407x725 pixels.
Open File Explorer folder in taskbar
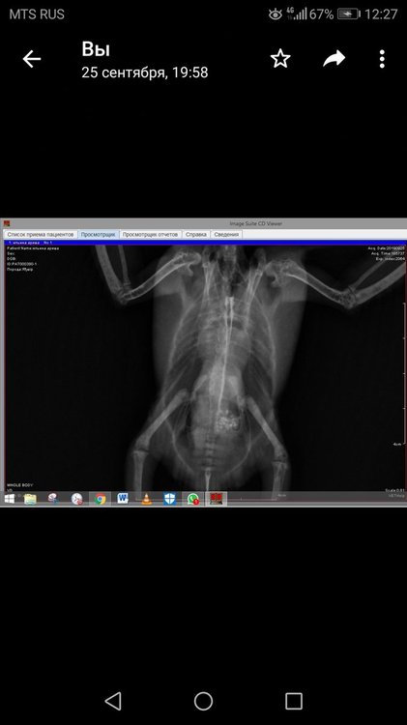pyautogui.click(x=30, y=499)
